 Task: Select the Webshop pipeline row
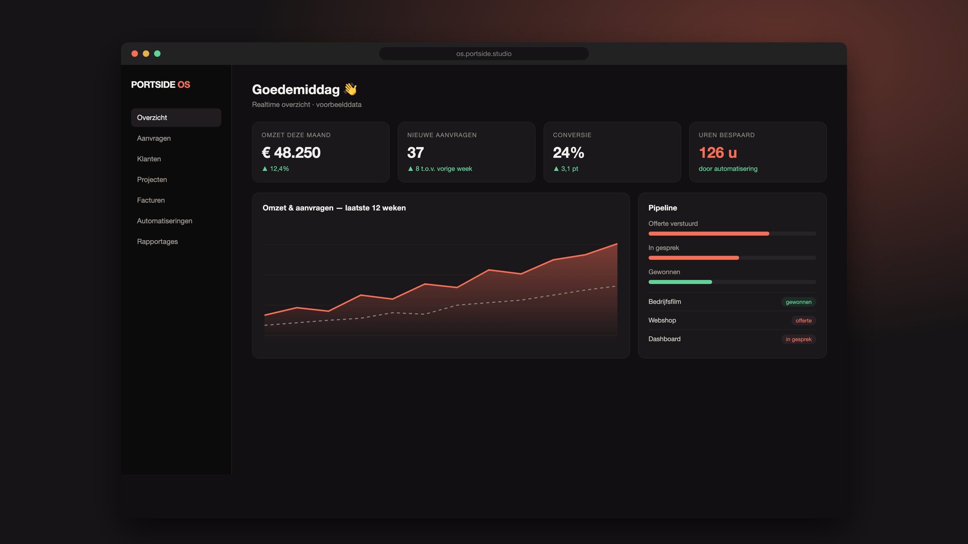tap(732, 320)
